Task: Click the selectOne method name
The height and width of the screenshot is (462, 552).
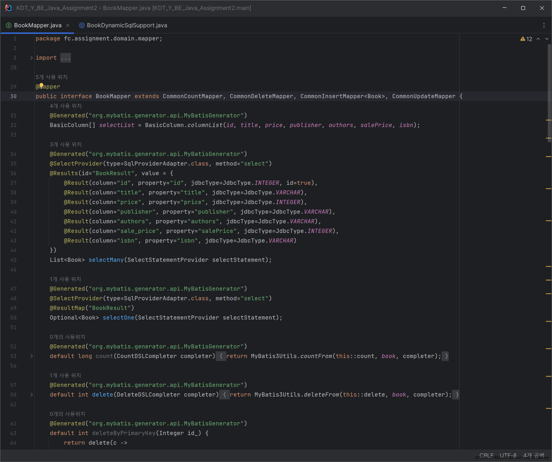Action: (118, 318)
